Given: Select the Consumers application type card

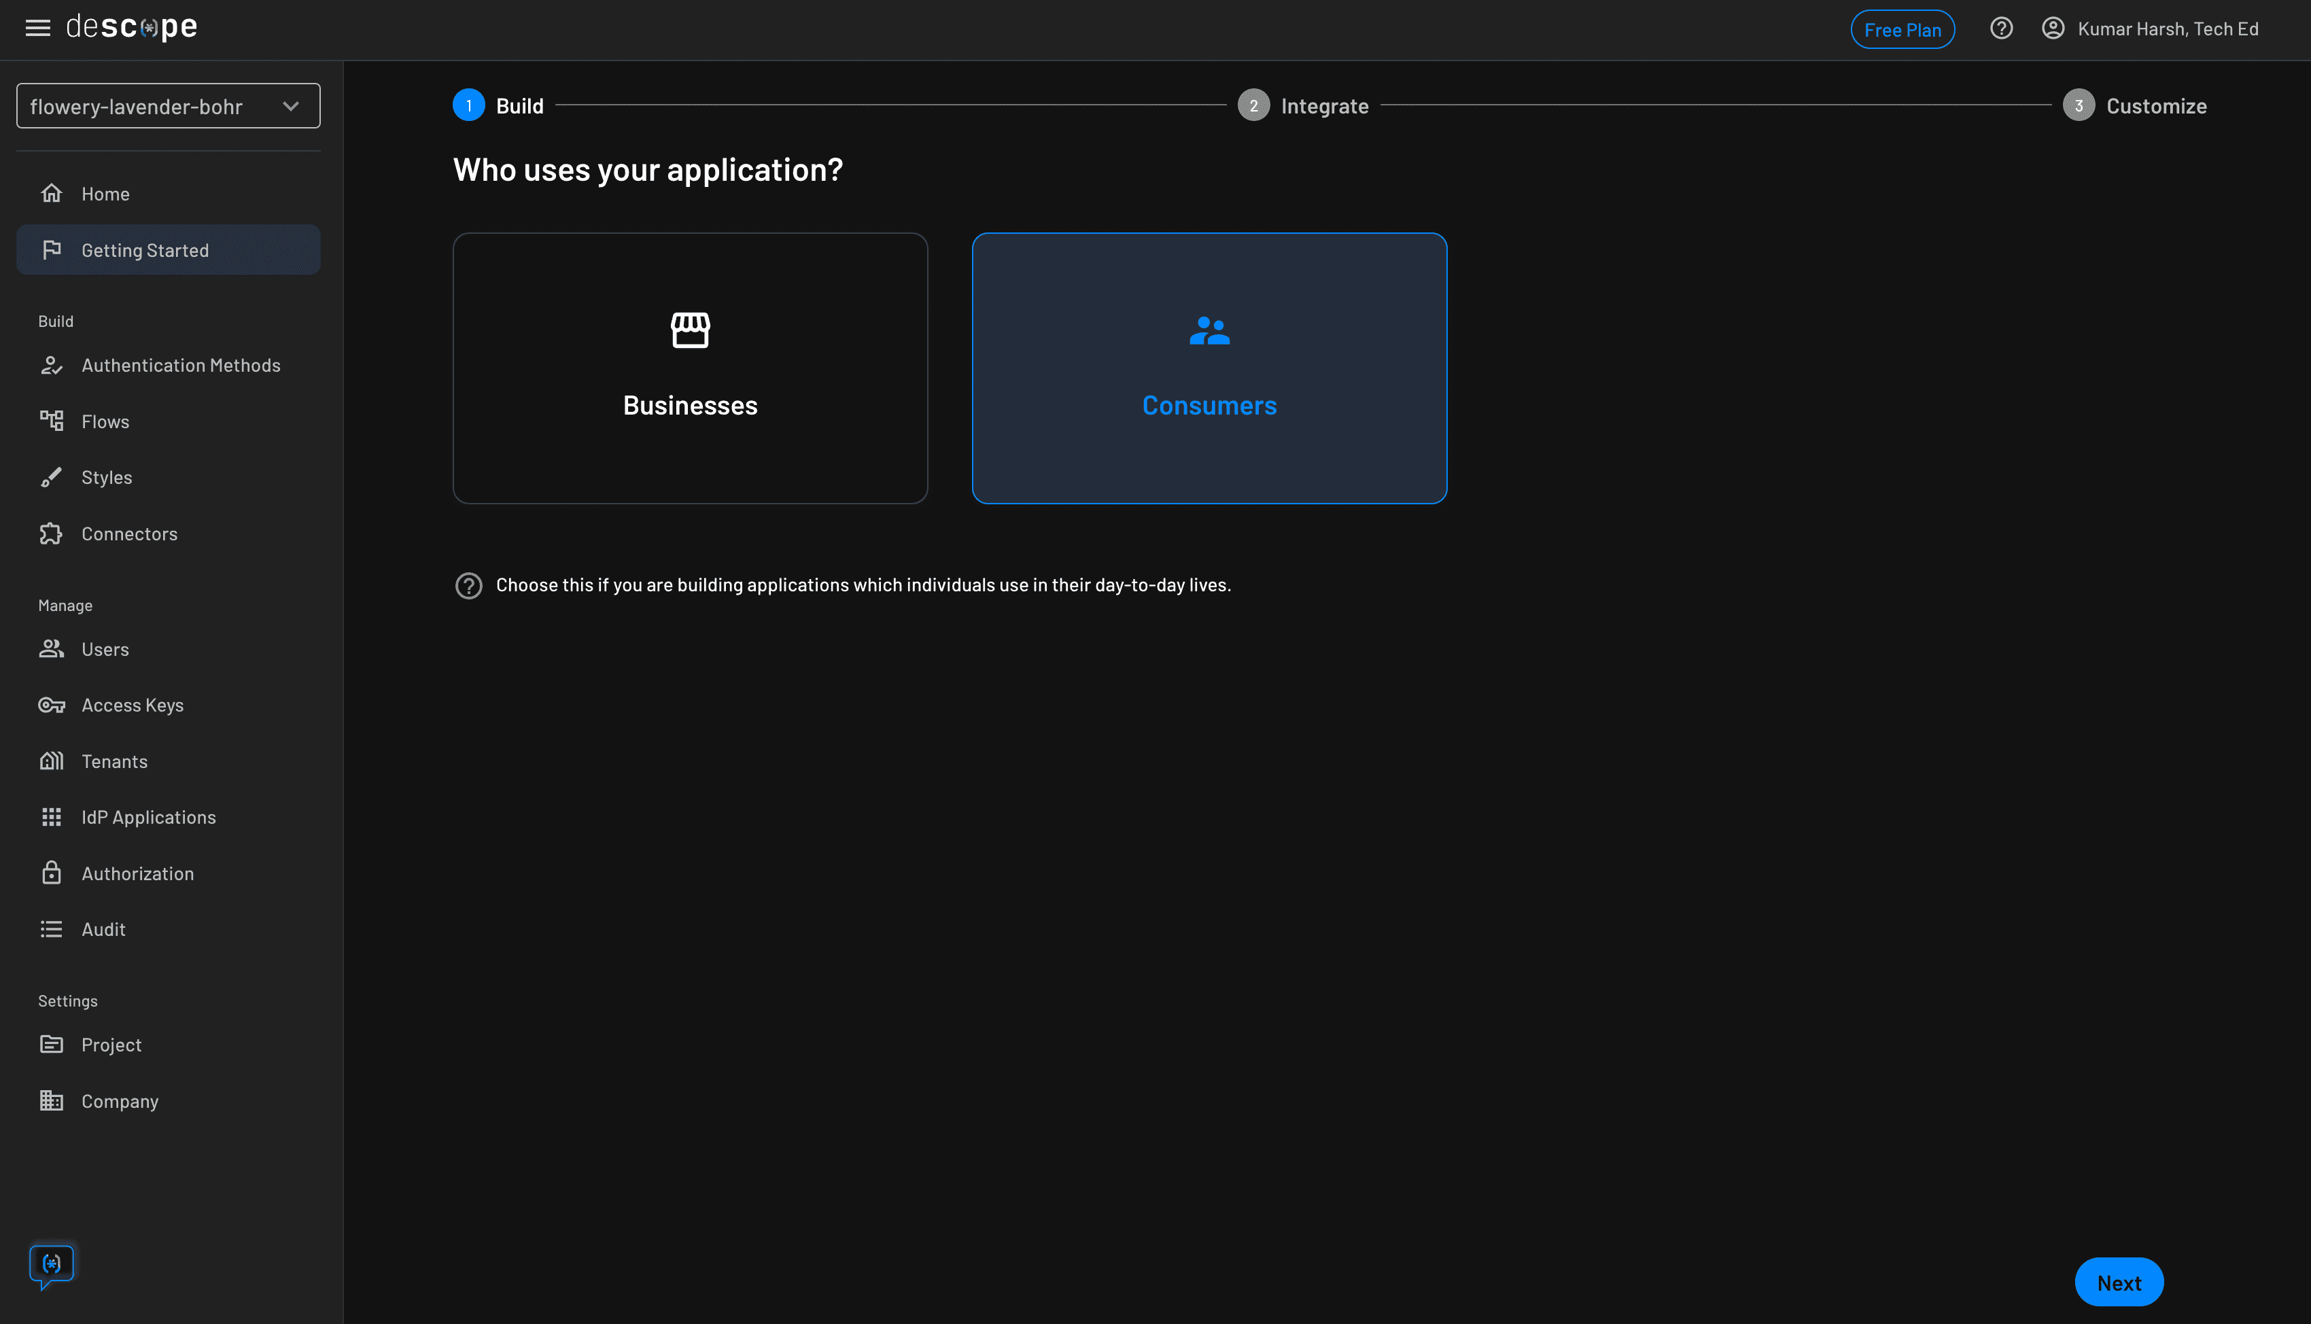Looking at the screenshot, I should click(x=1209, y=368).
